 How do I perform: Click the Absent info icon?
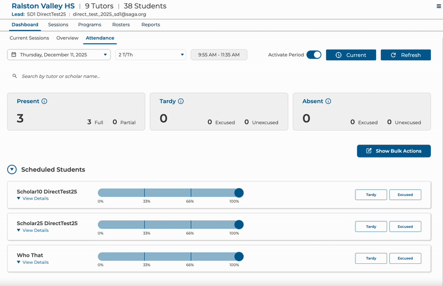coord(328,101)
